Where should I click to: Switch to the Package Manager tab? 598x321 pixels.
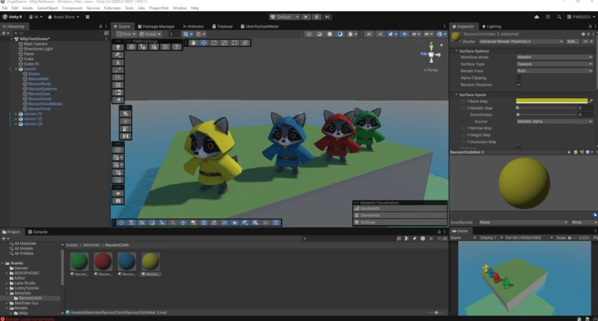pyautogui.click(x=156, y=26)
